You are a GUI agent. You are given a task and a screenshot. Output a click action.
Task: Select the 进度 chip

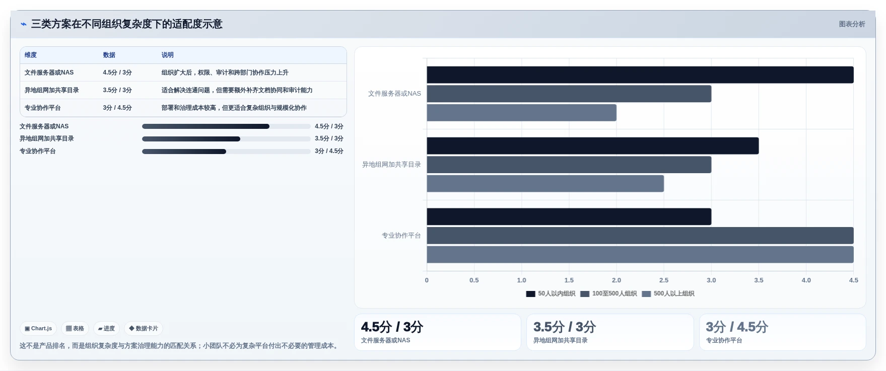[106, 328]
